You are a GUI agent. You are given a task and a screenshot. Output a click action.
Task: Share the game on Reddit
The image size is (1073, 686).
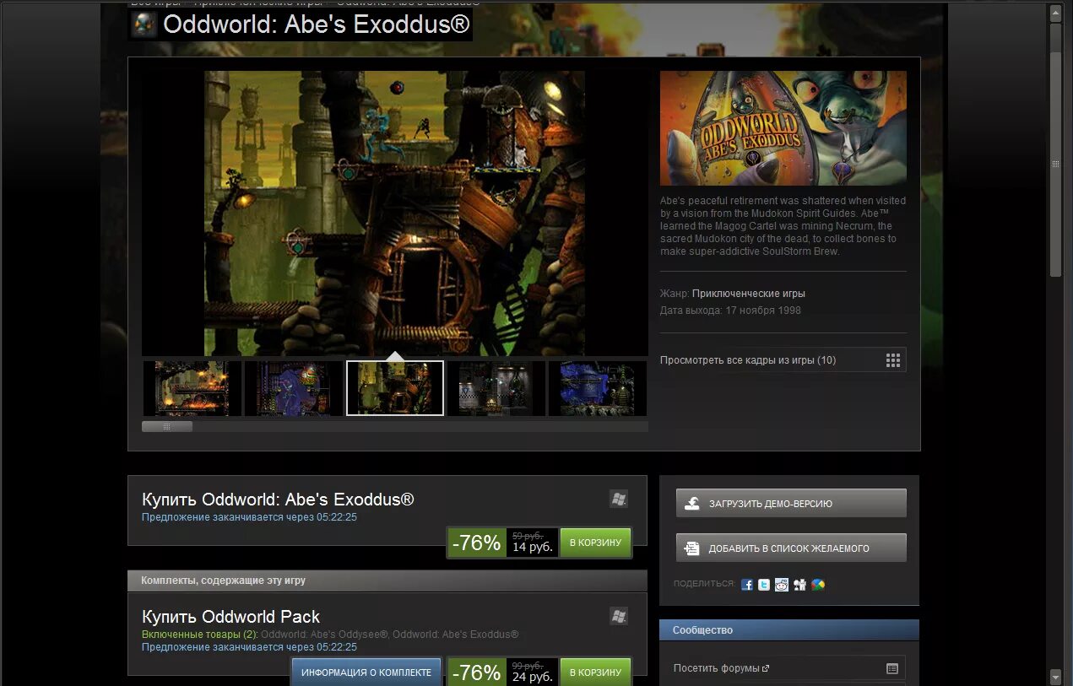782,584
